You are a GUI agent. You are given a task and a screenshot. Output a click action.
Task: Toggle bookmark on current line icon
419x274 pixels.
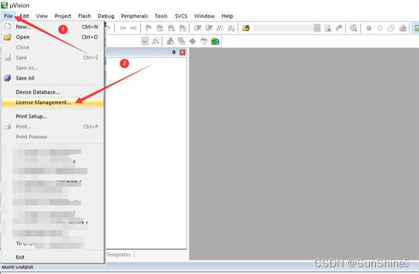(148, 28)
